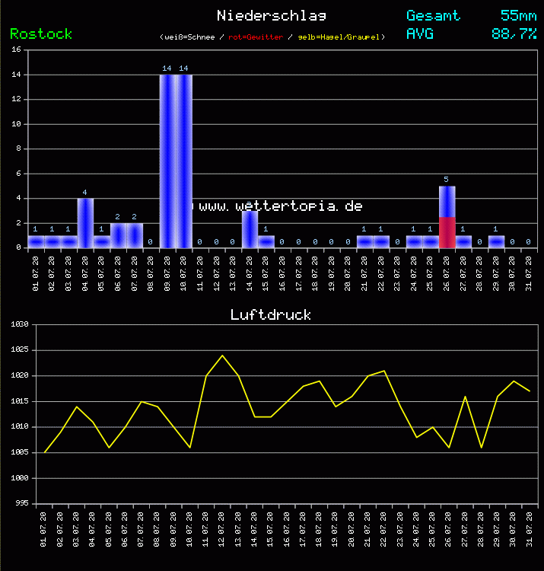544x571 pixels.
Task: Click the 31.07.20 date label under the Luftdruck chart
Action: coord(529,527)
